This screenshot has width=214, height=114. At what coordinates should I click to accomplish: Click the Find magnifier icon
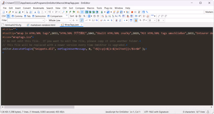click(x=63, y=12)
